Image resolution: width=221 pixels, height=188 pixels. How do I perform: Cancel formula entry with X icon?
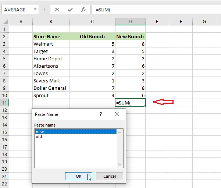pos(57,10)
